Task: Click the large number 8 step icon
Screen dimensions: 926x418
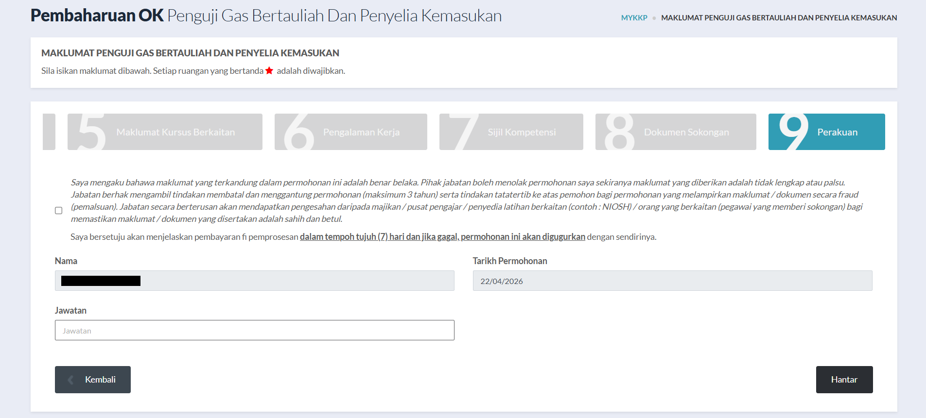Action: (619, 132)
